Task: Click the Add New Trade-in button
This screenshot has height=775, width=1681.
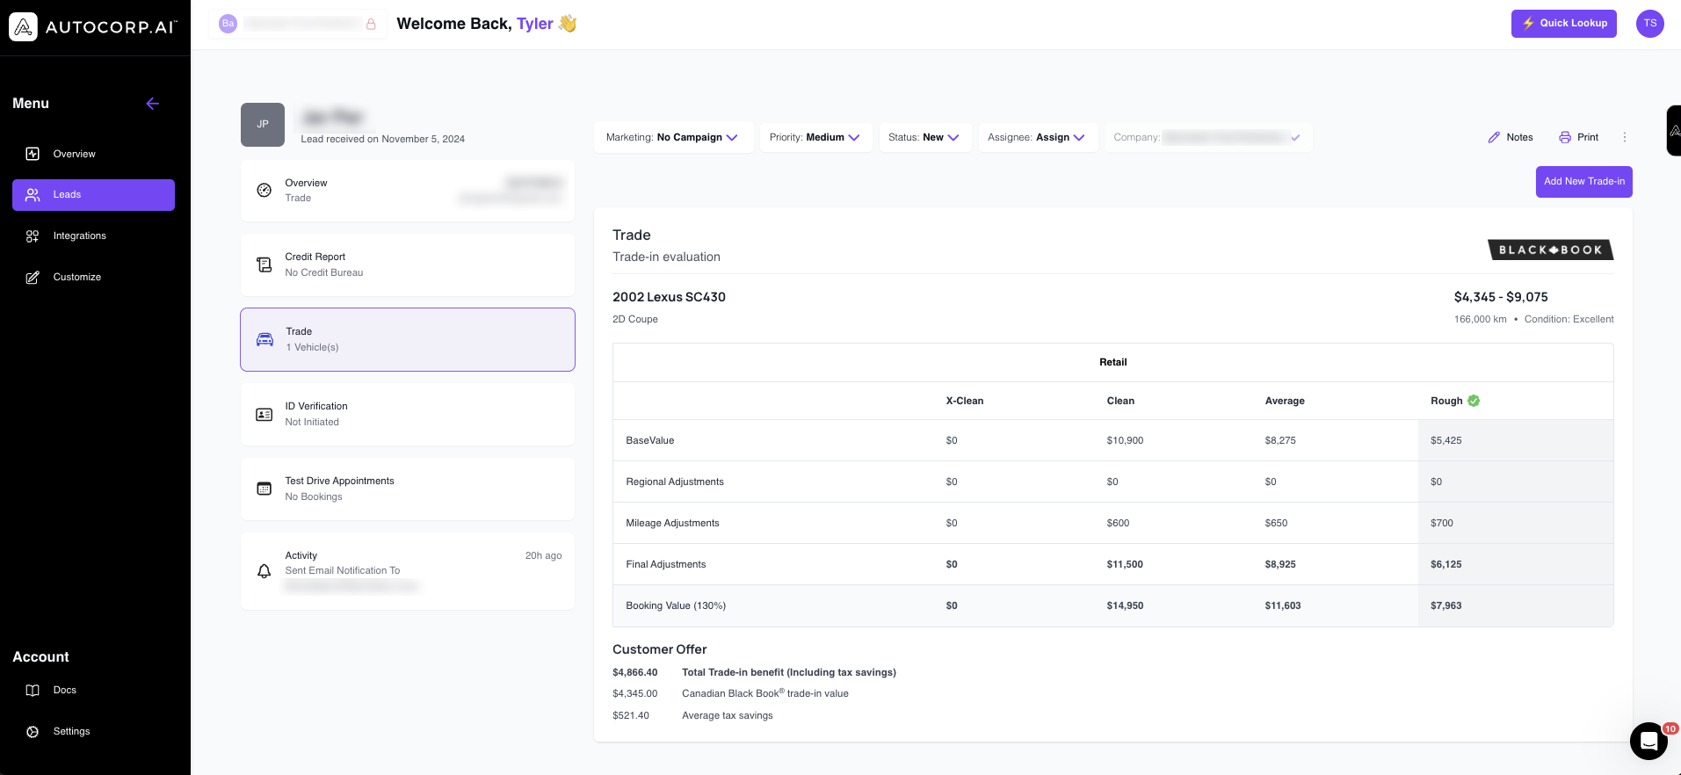Action: pos(1583,182)
